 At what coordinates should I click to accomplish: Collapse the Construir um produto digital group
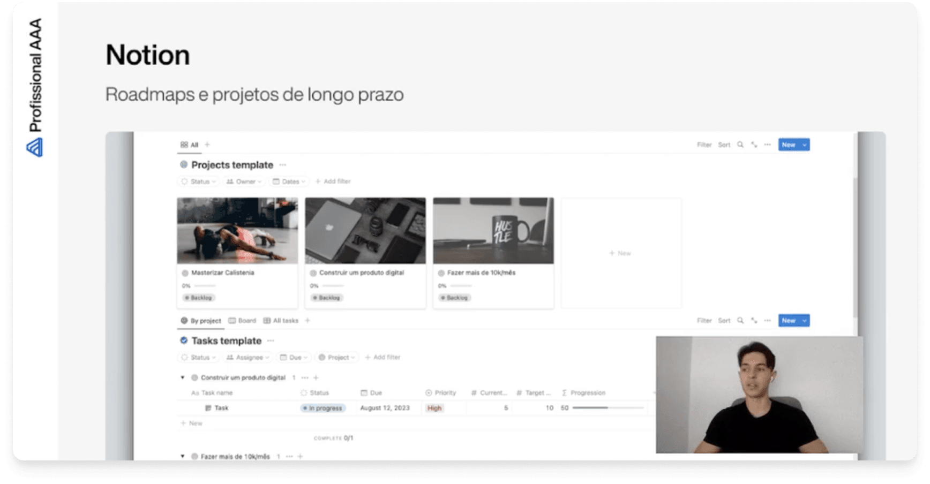coord(183,377)
